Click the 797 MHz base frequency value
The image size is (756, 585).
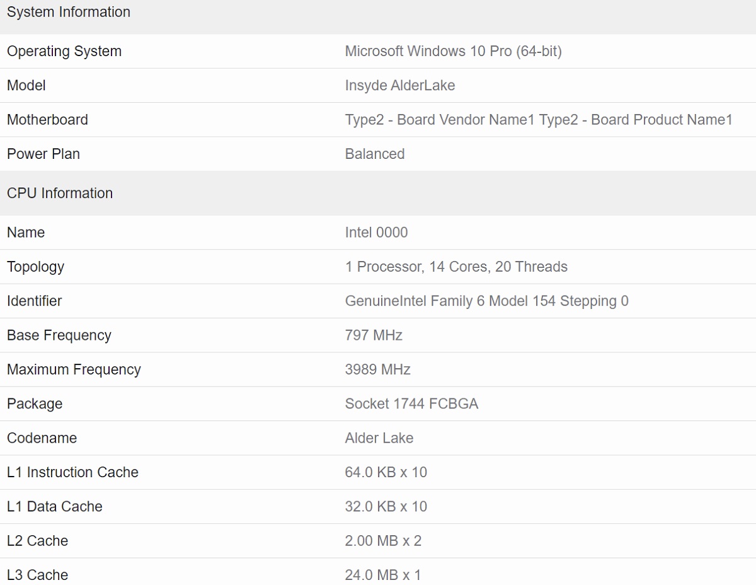(374, 335)
